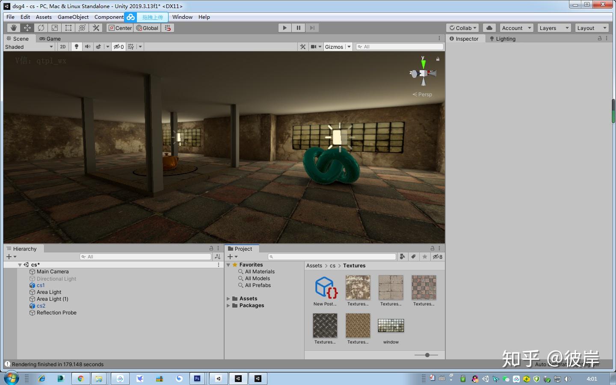Select the window texture thumbnail

390,325
